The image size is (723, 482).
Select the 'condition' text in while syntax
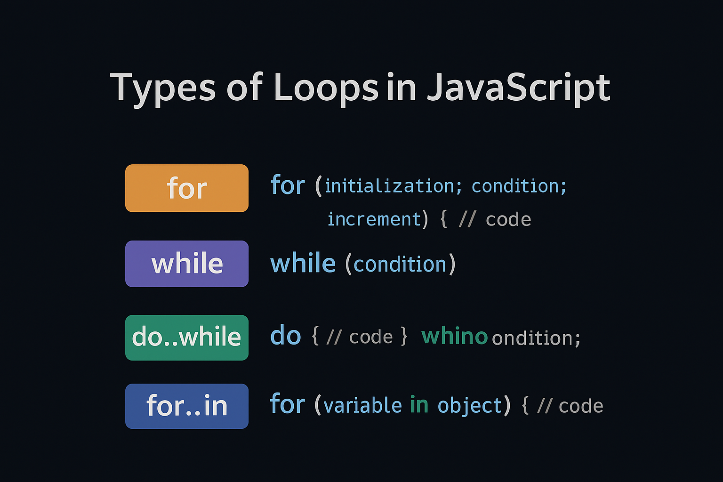pyautogui.click(x=401, y=264)
